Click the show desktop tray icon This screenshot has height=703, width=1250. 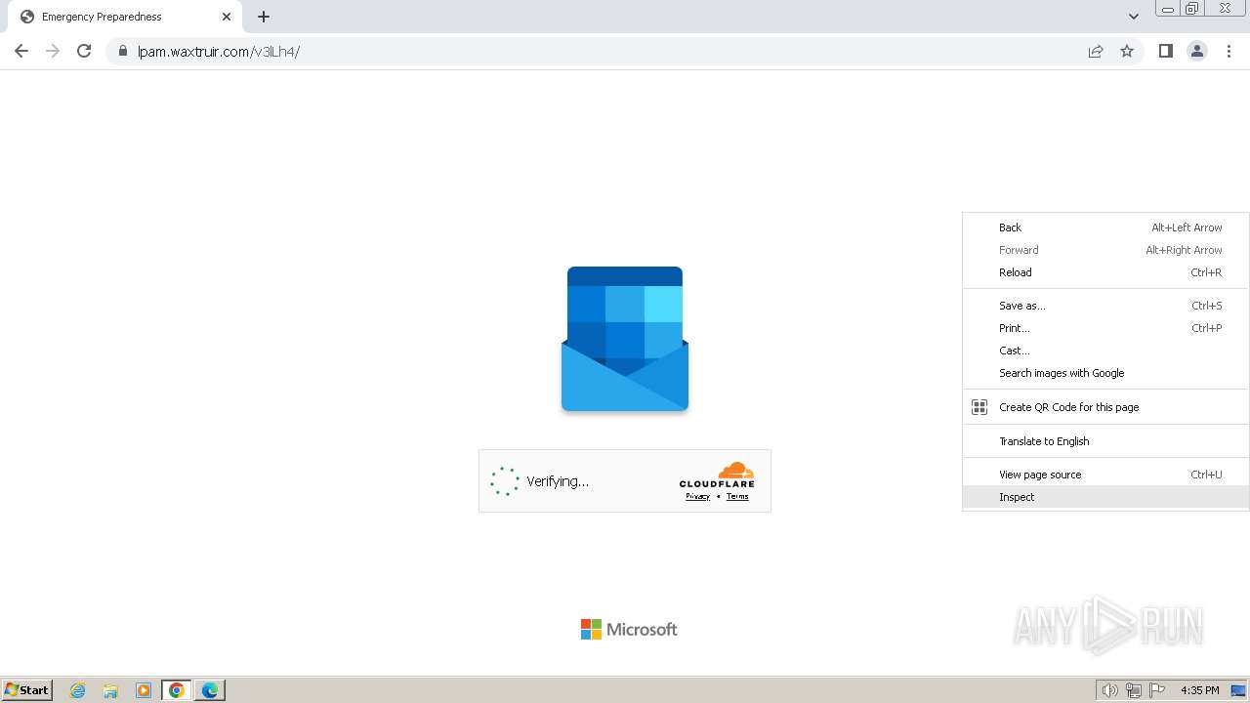(x=1238, y=690)
